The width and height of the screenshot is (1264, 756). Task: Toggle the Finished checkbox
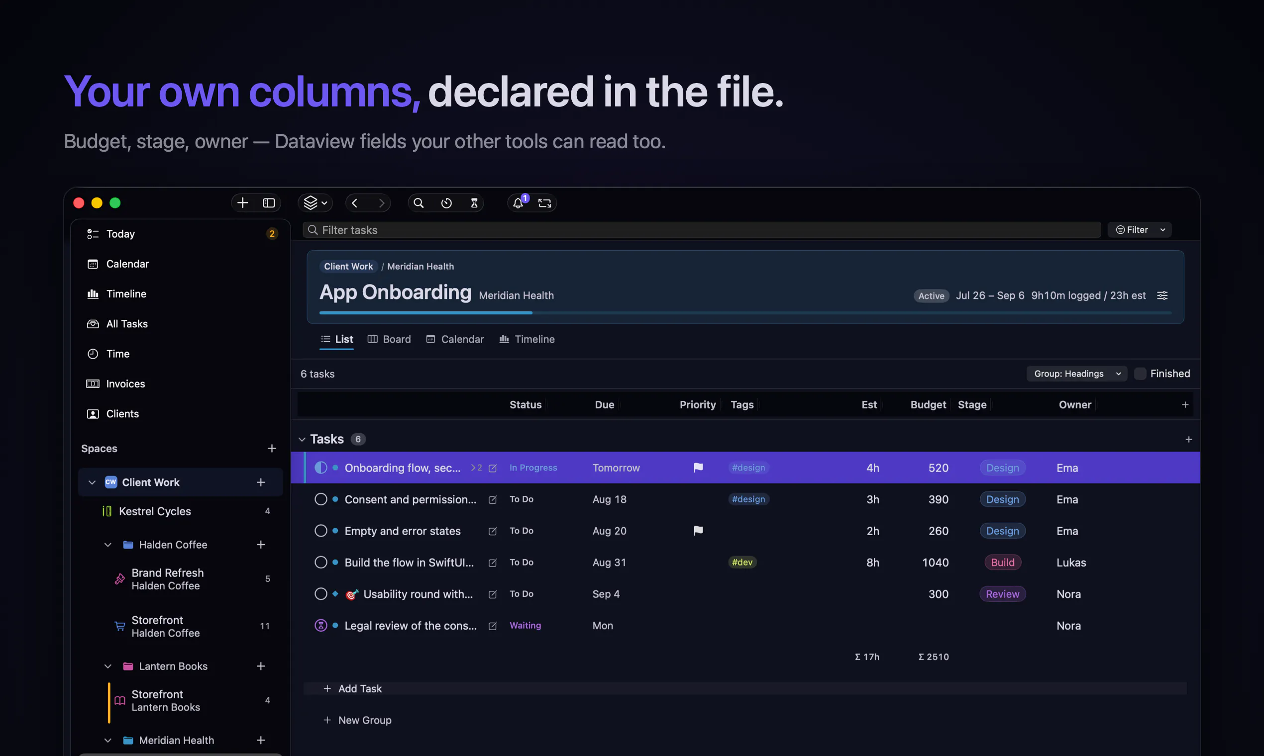(1140, 374)
